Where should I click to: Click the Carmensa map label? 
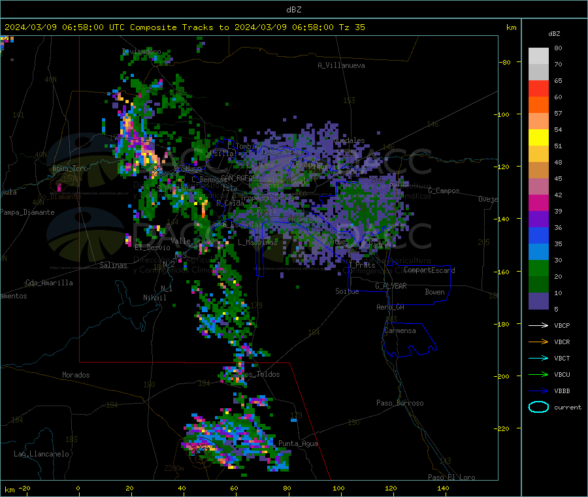click(x=400, y=330)
